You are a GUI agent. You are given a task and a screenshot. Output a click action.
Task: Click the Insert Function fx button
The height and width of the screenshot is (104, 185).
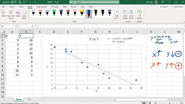[32, 26]
